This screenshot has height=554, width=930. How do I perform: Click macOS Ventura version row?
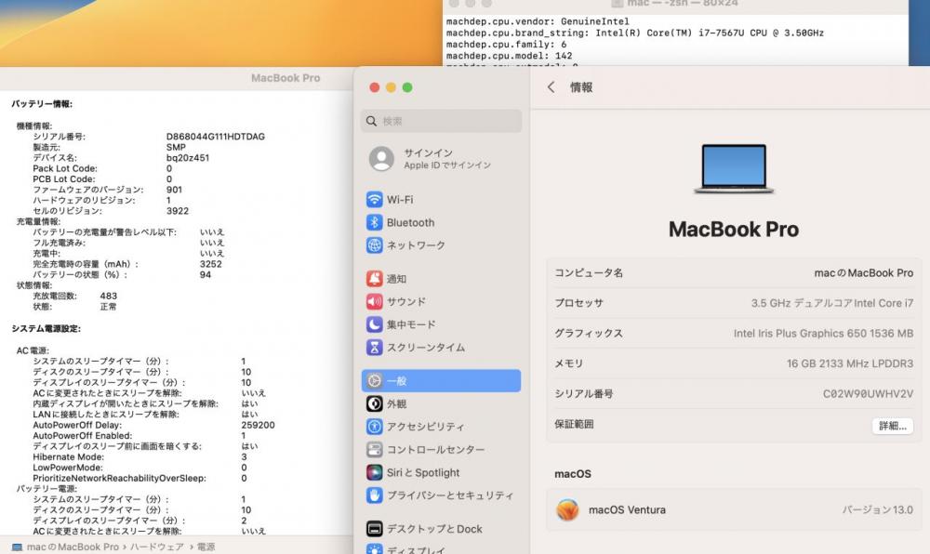pos(734,509)
